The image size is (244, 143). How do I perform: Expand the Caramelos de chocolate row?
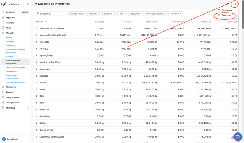pyautogui.click(x=36, y=137)
